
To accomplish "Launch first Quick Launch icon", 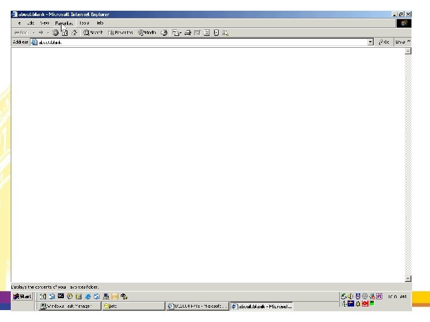I will (43, 296).
